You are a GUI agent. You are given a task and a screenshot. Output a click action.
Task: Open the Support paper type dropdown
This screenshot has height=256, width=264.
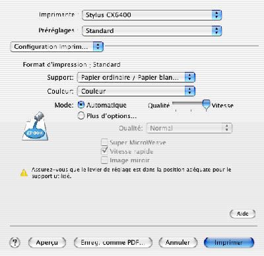(x=136, y=77)
